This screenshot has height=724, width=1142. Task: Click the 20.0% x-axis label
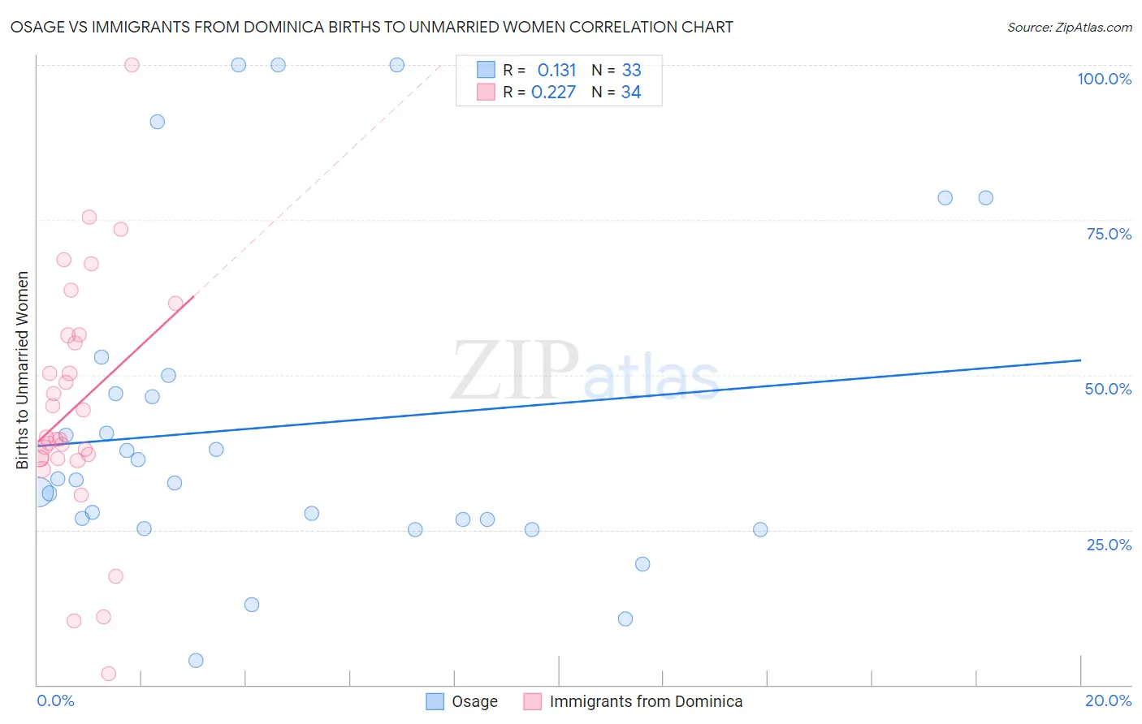pos(1108,700)
